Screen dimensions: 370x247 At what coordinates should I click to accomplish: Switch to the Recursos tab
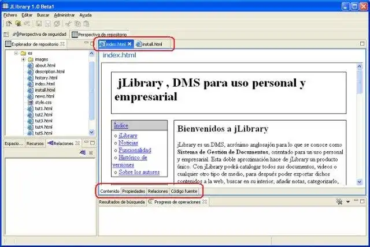35,143
